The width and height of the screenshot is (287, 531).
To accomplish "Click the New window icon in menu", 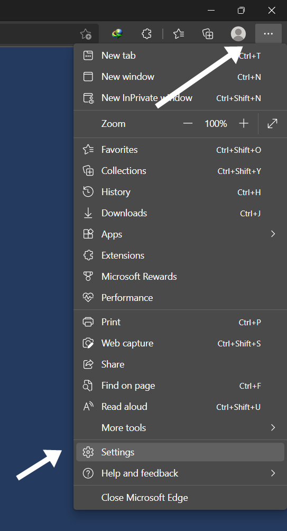I will tap(88, 77).
